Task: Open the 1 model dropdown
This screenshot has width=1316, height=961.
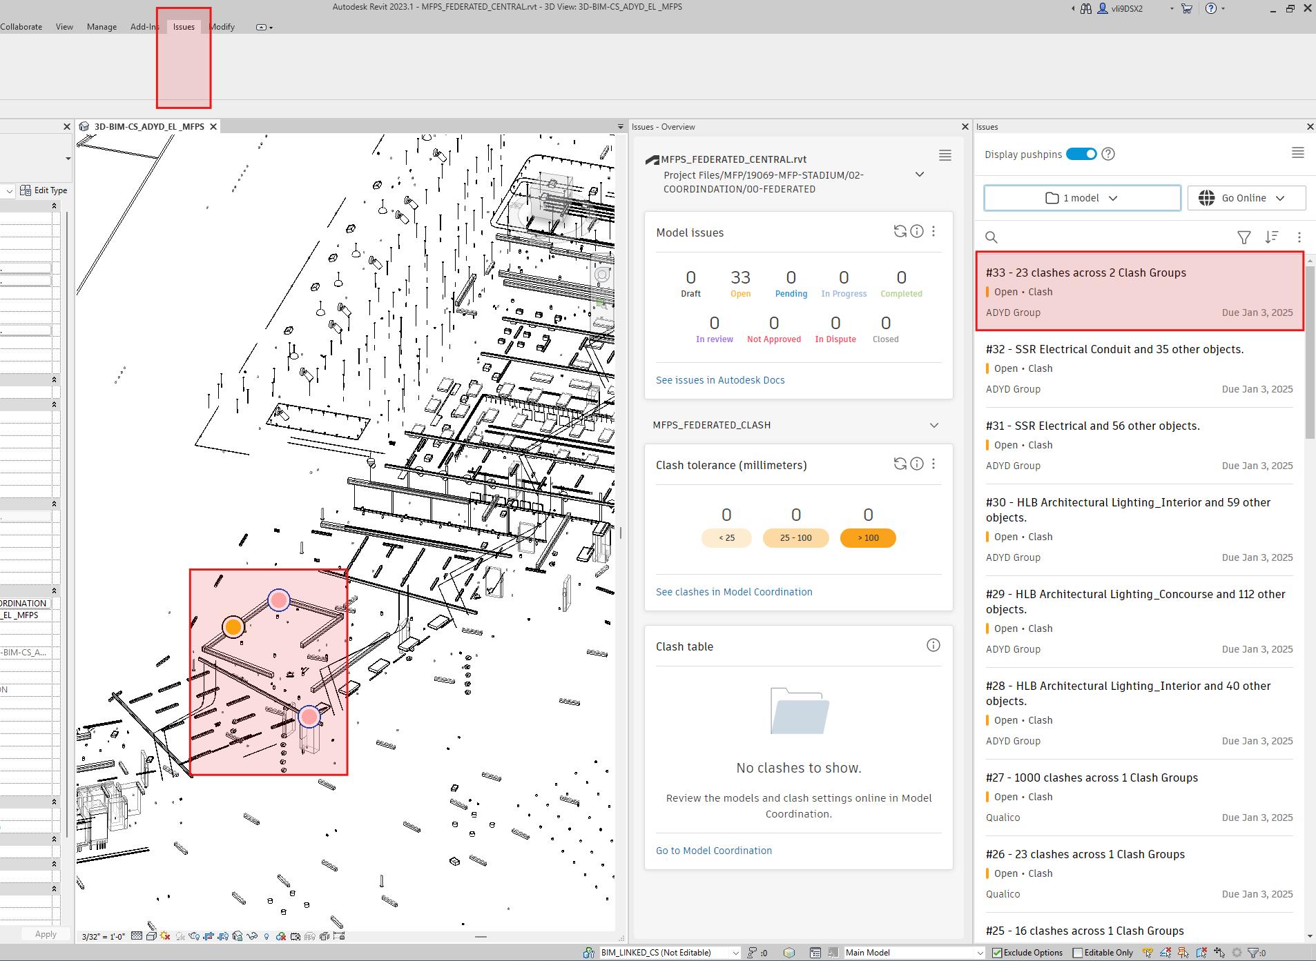Action: [1082, 198]
